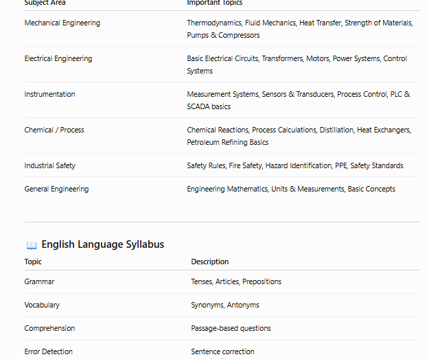Click the 'Description' column header
Screen dimensions: 427x359
click(x=210, y=262)
